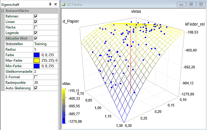Click the Max-Farbe value 255; 255; 0

pyautogui.click(x=49, y=60)
